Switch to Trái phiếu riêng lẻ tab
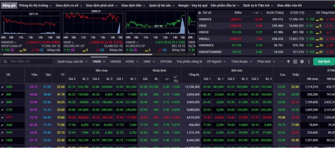This screenshot has width=335, height=148. tap(189, 62)
